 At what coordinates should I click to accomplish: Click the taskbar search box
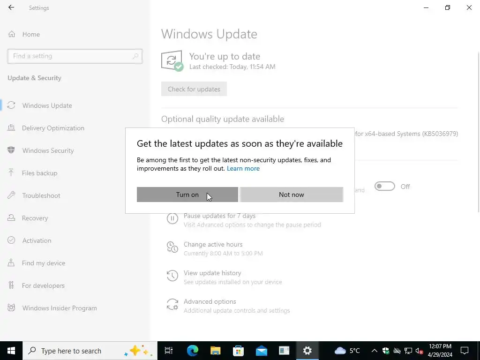(90, 351)
